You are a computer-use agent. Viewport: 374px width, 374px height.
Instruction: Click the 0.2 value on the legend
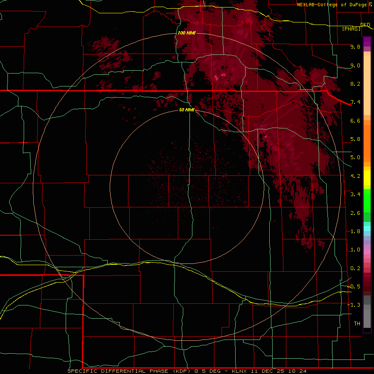pos(355,268)
